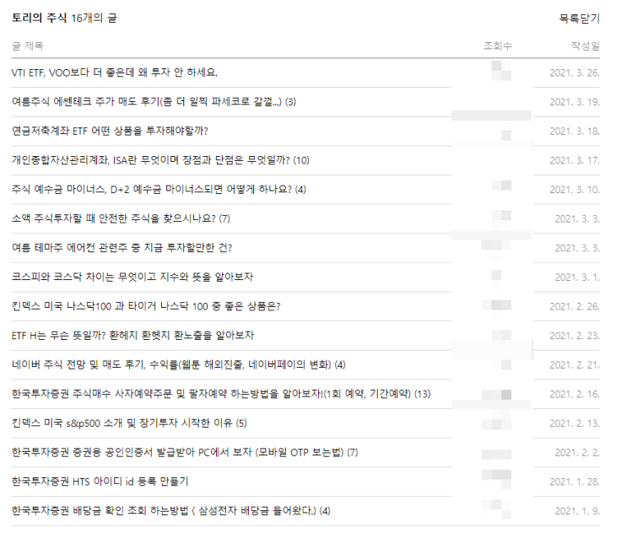This screenshot has width=627, height=533.
Task: Click date '2021. 3. 1.'
Action: (x=577, y=277)
